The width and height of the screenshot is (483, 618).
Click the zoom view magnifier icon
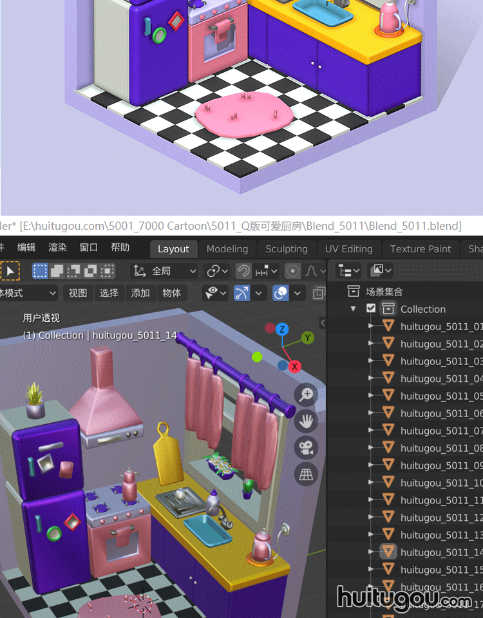click(x=306, y=394)
